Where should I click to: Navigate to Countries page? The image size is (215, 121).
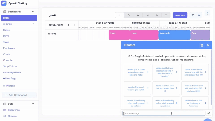pos(8,60)
